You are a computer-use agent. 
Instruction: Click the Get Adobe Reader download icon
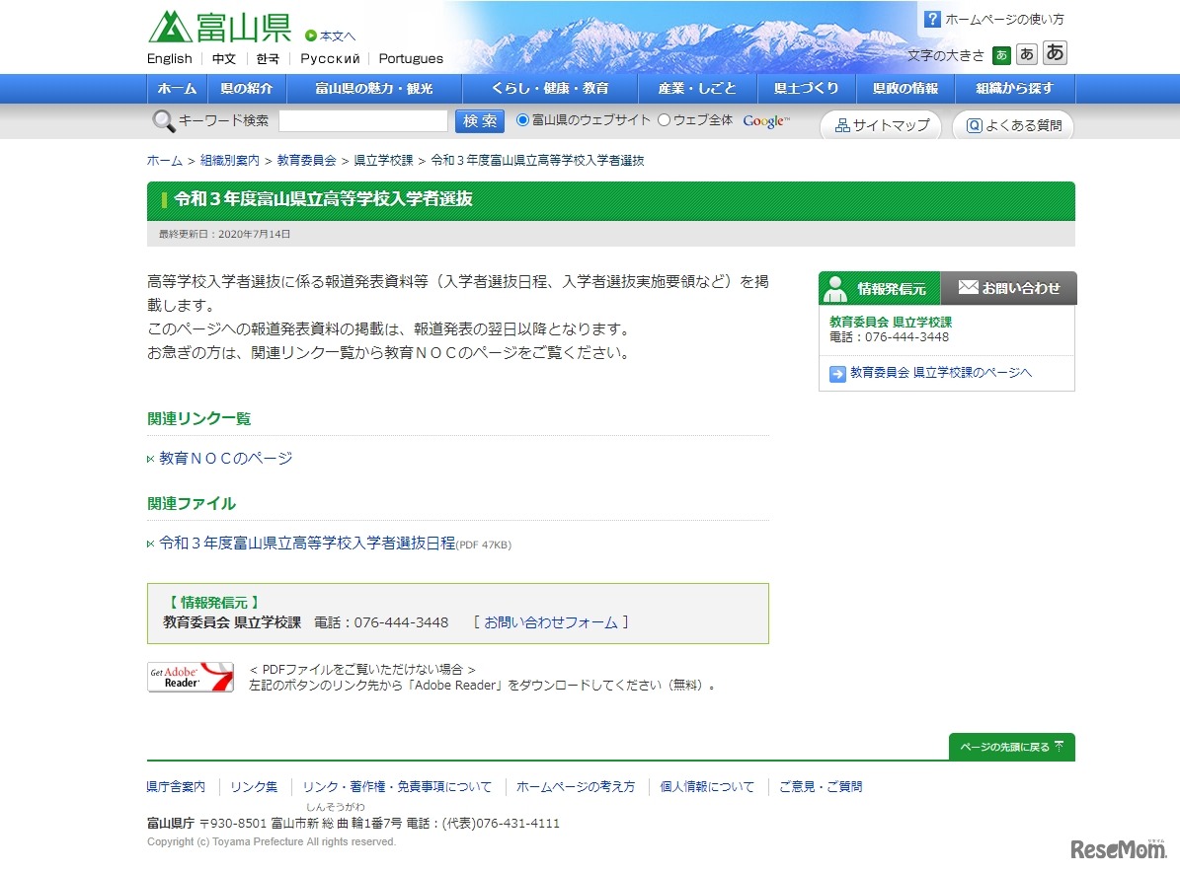[x=190, y=676]
